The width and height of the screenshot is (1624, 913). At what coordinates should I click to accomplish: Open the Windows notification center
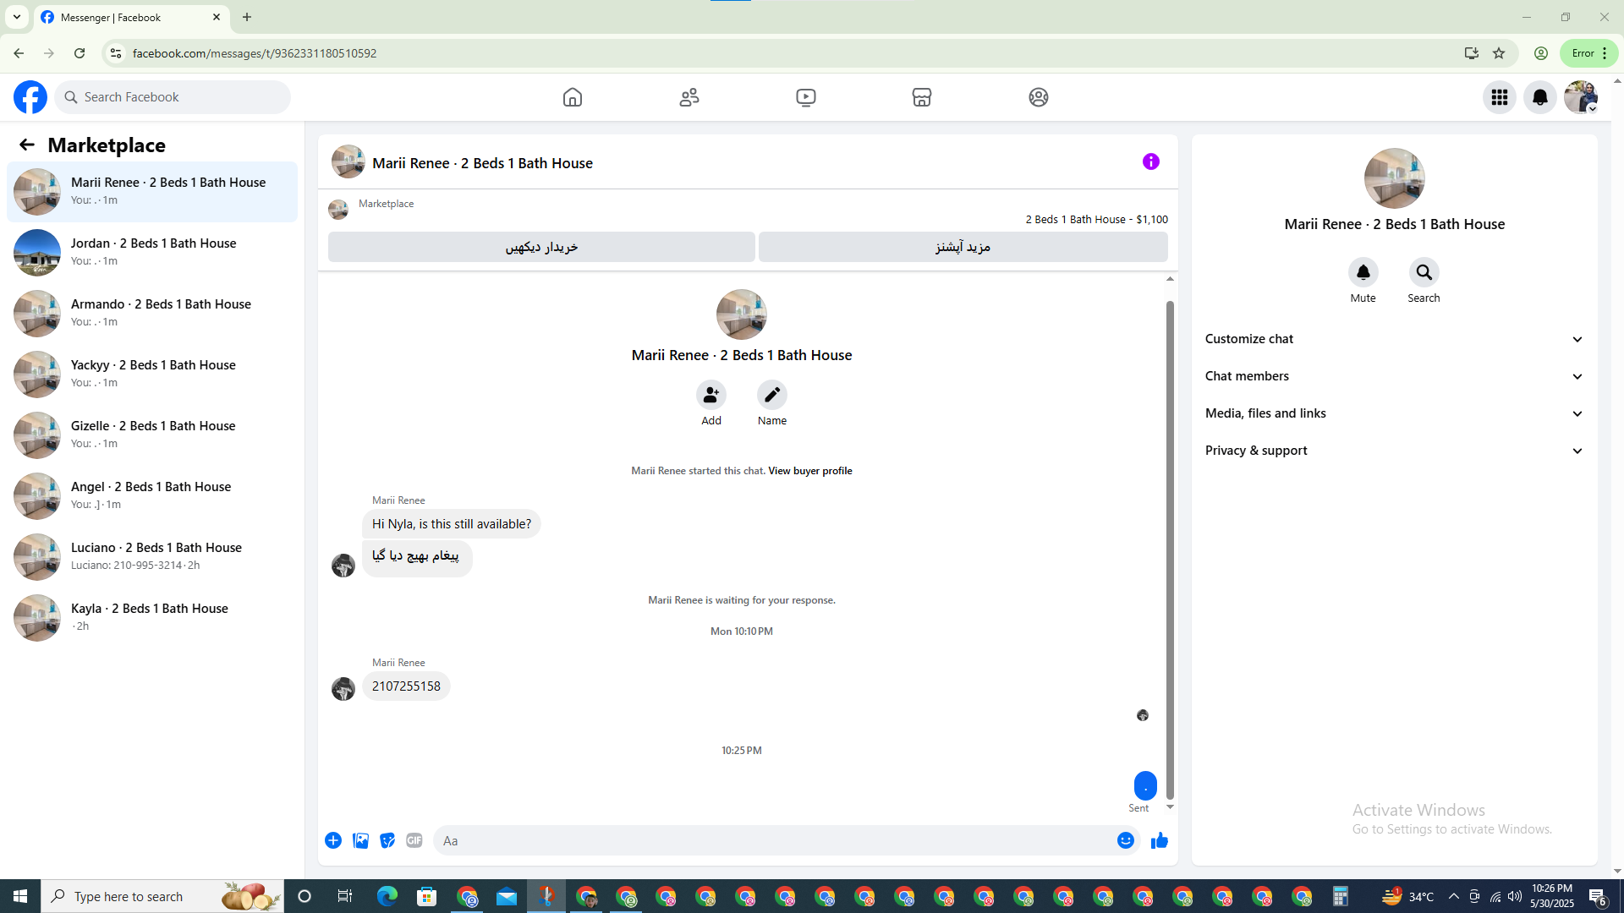(x=1598, y=896)
